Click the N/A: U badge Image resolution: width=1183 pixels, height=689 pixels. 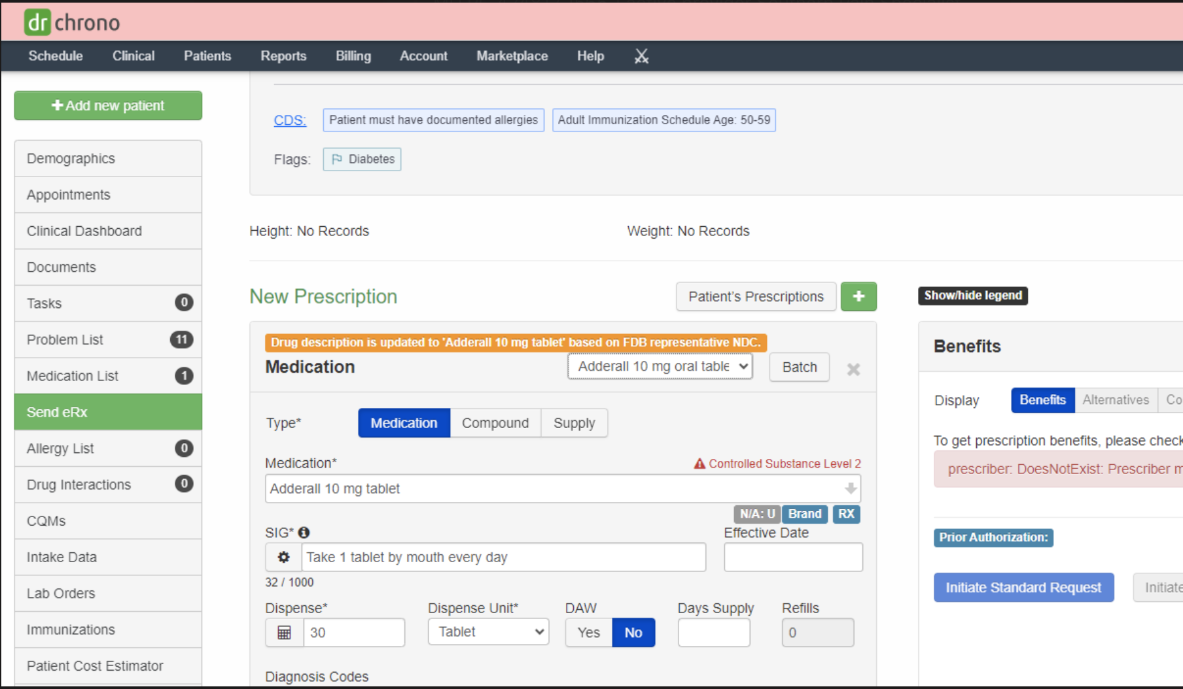click(757, 514)
